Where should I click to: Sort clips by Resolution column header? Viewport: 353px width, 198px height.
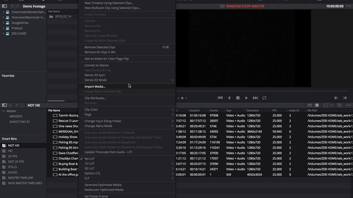(253, 111)
